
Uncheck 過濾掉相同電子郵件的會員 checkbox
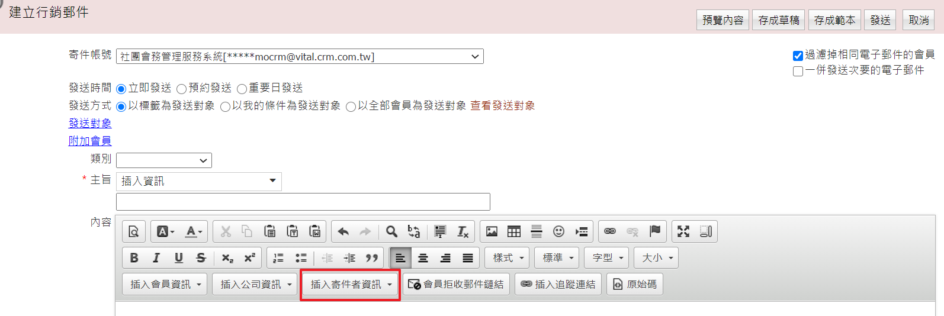[798, 56]
